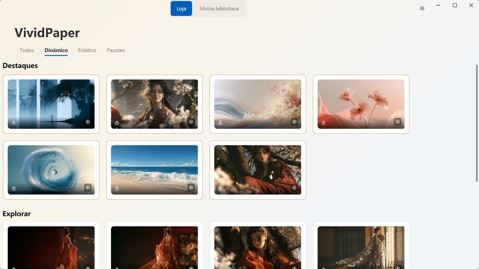This screenshot has height=269, width=479.
Task: Switch to the Loja tab
Action: pyautogui.click(x=181, y=9)
